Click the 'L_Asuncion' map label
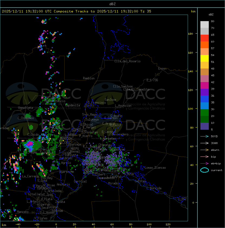 tap(123, 106)
